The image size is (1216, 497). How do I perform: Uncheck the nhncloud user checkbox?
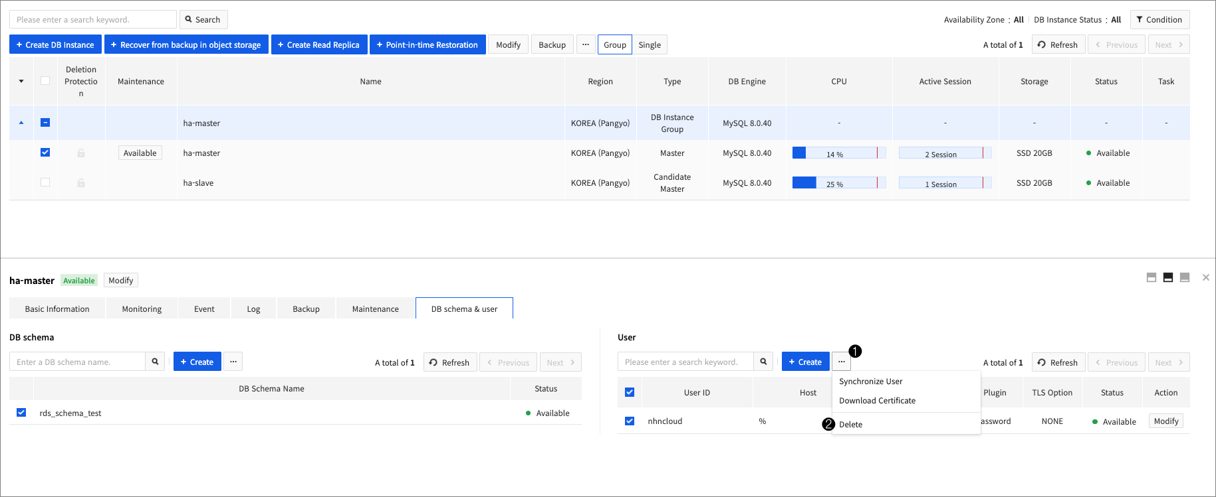pos(630,421)
